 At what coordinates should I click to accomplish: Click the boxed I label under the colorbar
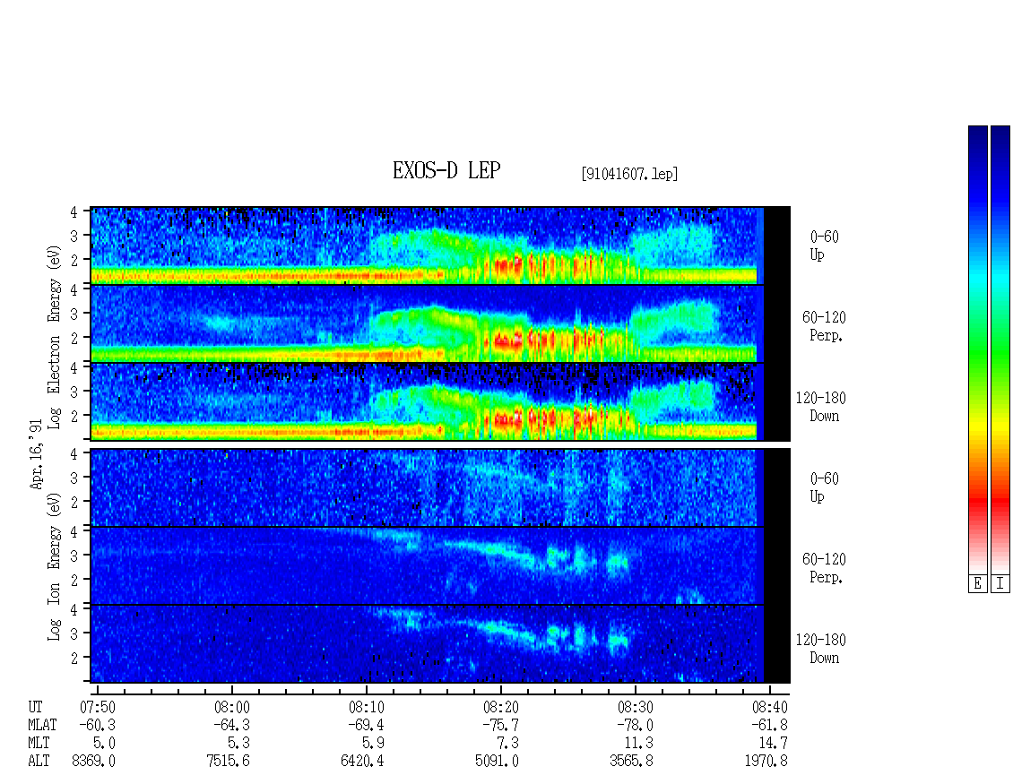pyautogui.click(x=1000, y=583)
